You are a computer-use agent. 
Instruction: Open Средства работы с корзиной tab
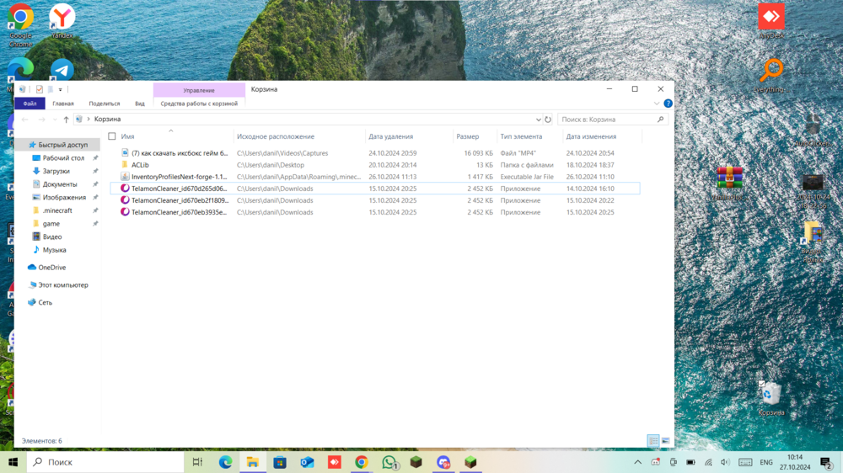tap(199, 103)
